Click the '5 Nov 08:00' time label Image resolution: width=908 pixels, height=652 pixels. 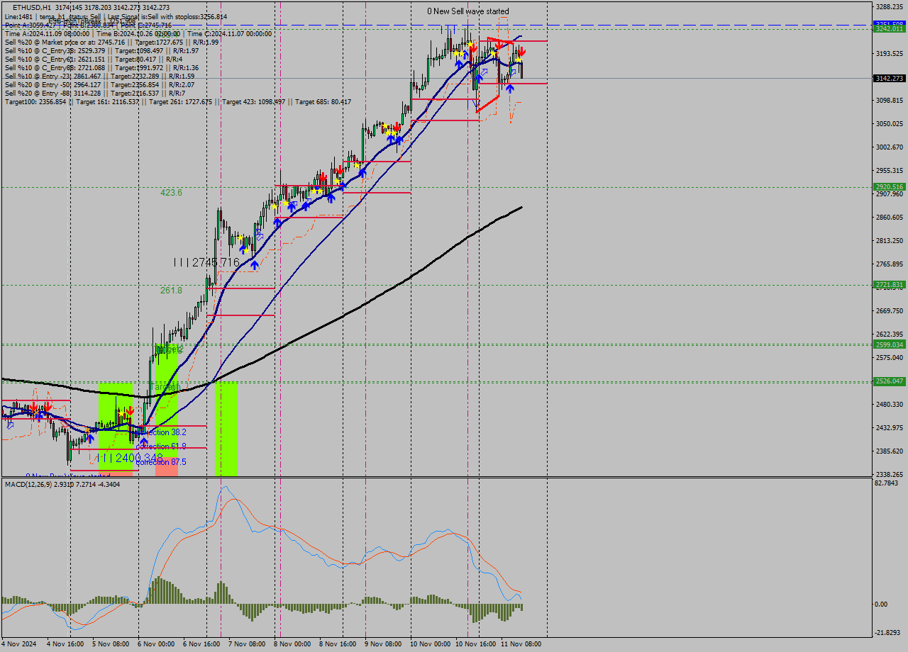tap(111, 644)
